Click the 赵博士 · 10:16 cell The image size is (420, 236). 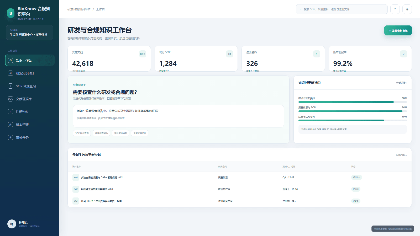(290, 189)
